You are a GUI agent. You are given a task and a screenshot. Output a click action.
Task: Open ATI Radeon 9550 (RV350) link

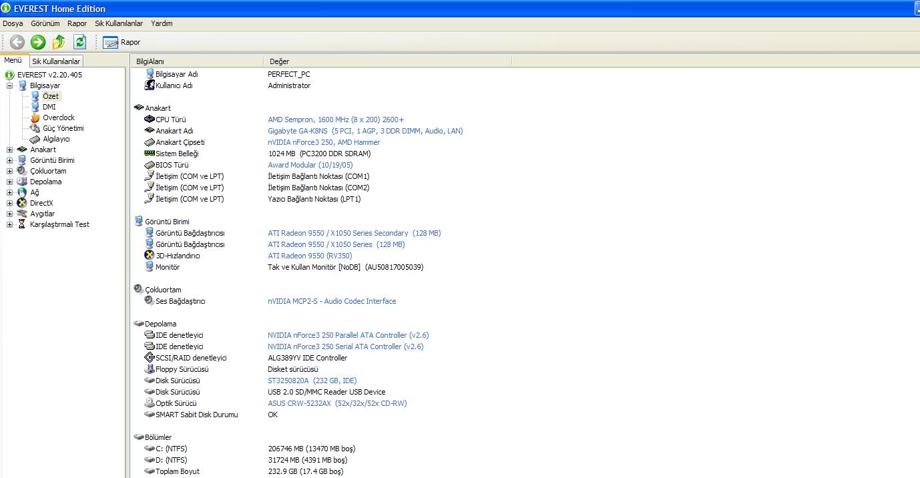click(x=310, y=256)
